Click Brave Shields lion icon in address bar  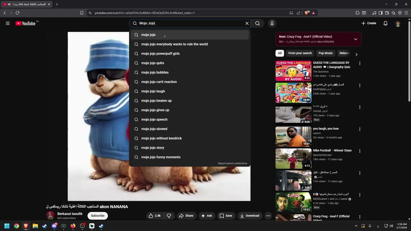point(306,13)
